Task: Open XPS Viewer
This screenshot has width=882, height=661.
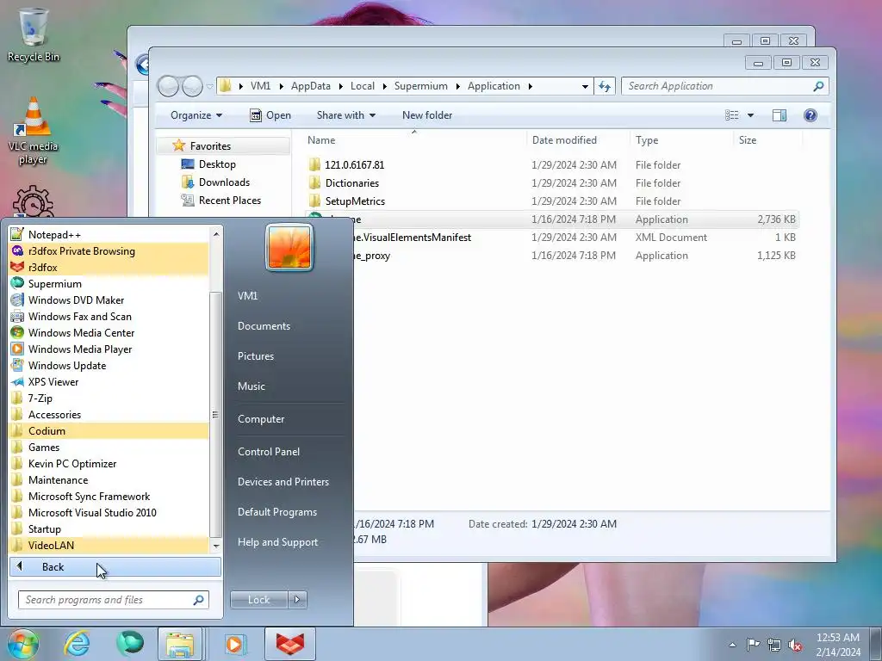Action: point(109,381)
